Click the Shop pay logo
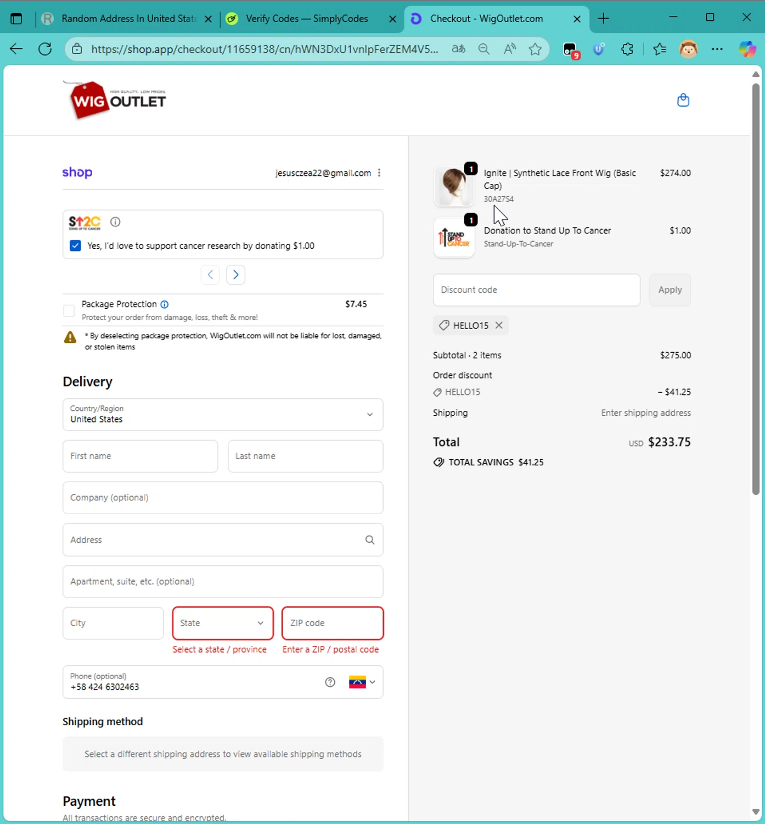The image size is (765, 824). (77, 172)
